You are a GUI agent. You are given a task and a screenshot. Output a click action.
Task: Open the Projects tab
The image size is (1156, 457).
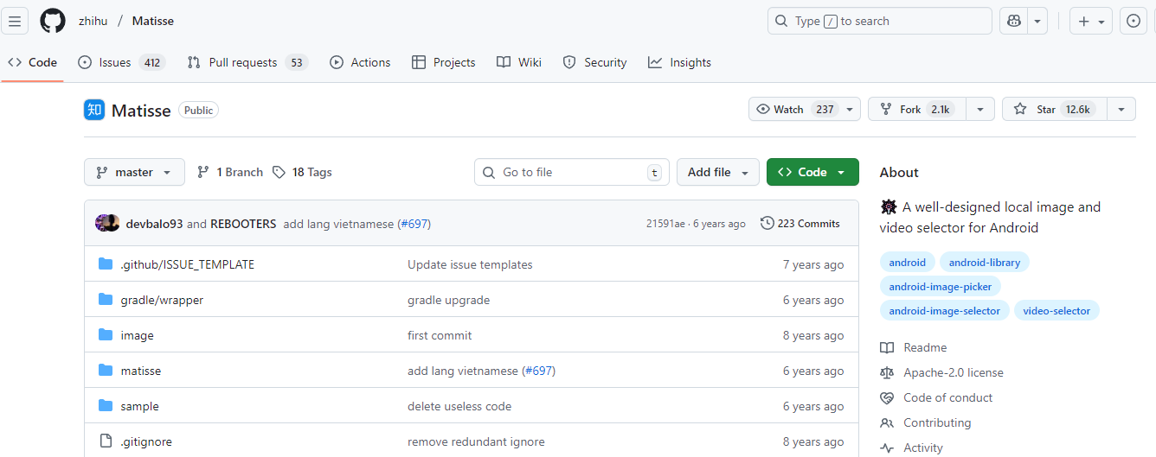click(x=443, y=62)
